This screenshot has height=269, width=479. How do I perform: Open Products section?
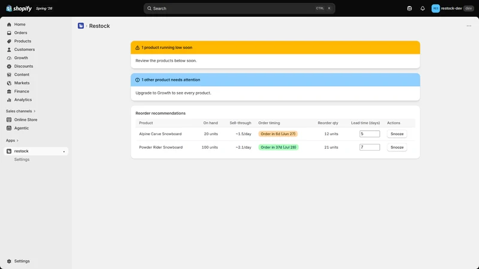click(22, 41)
